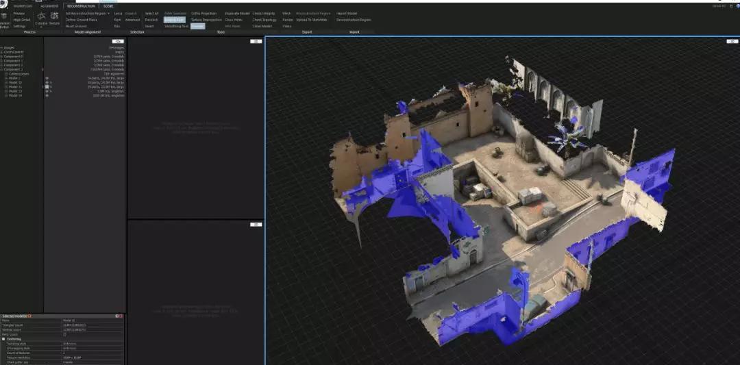Viewport: 740px width, 365px height.
Task: Open the ALIGNMENT ribbon tab
Action: [49, 6]
